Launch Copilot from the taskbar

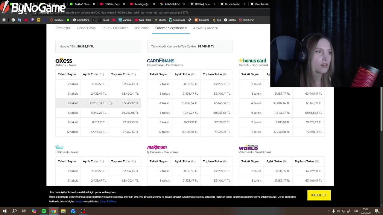click(34, 211)
